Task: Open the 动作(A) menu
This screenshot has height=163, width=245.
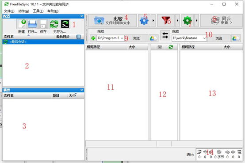Action: click(x=23, y=11)
